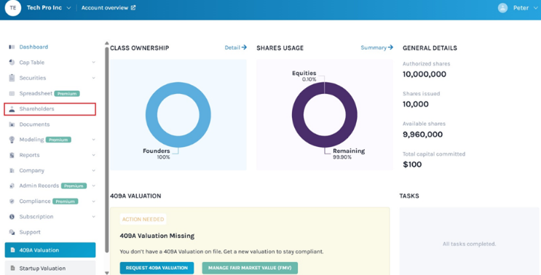Click the Equities 0.10% chart label

pyautogui.click(x=304, y=76)
